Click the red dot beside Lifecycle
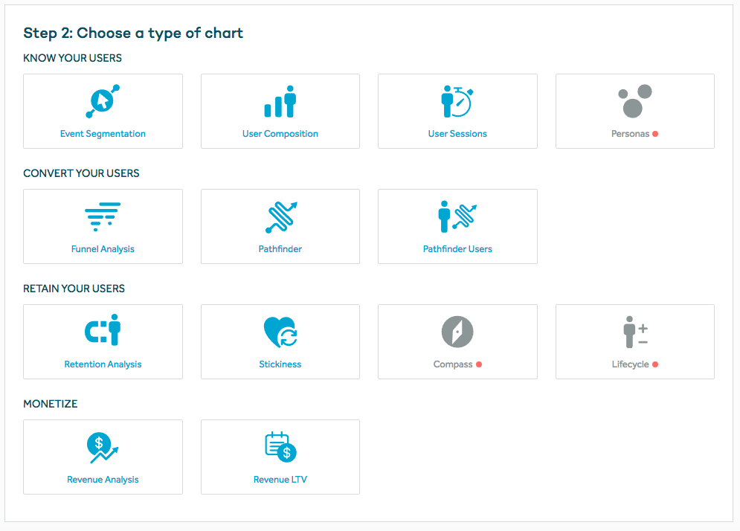 [655, 364]
